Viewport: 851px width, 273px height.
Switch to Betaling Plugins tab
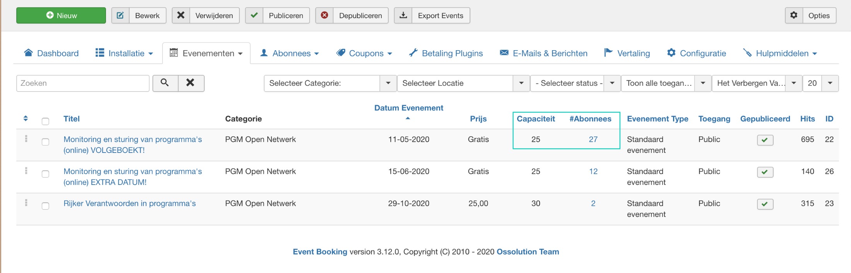[446, 53]
